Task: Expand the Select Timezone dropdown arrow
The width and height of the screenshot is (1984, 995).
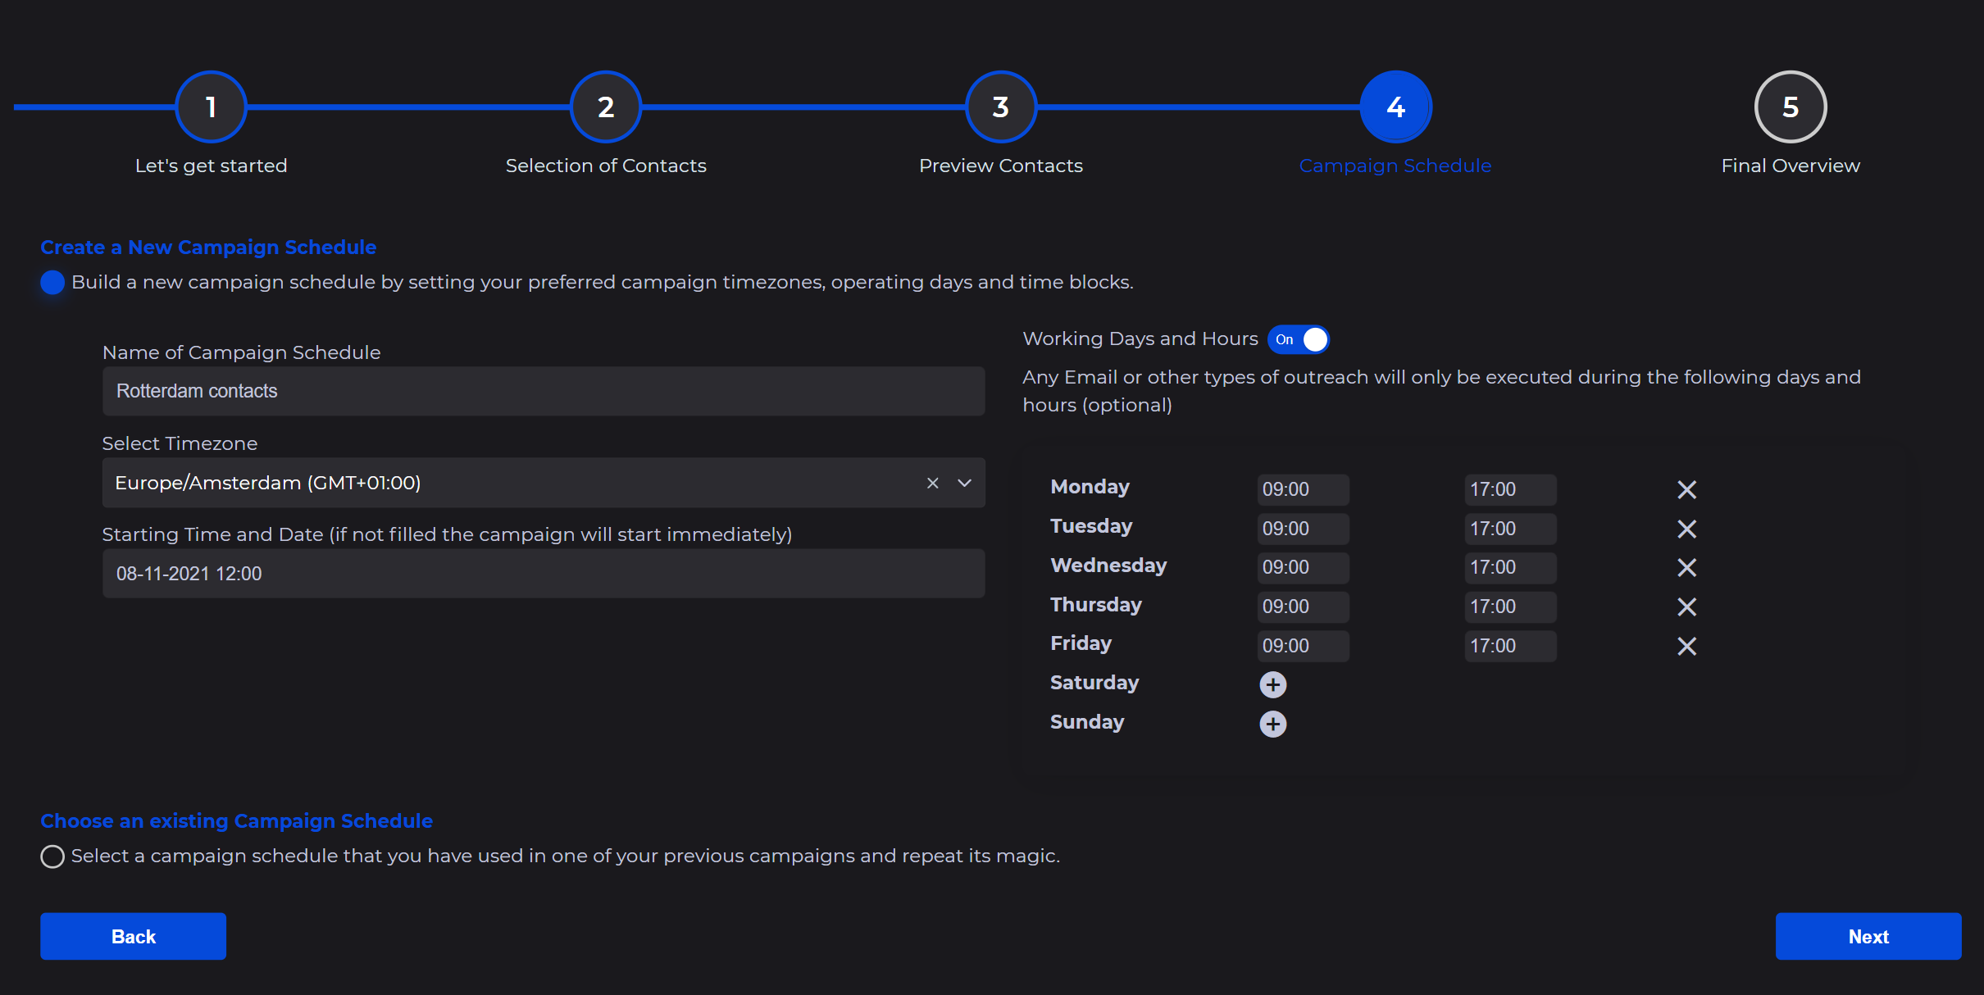Action: tap(964, 483)
